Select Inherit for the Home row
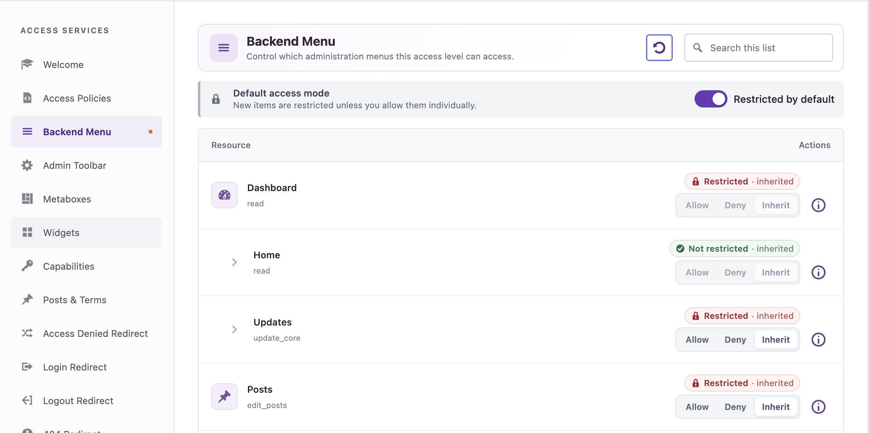The image size is (869, 433). coord(776,272)
